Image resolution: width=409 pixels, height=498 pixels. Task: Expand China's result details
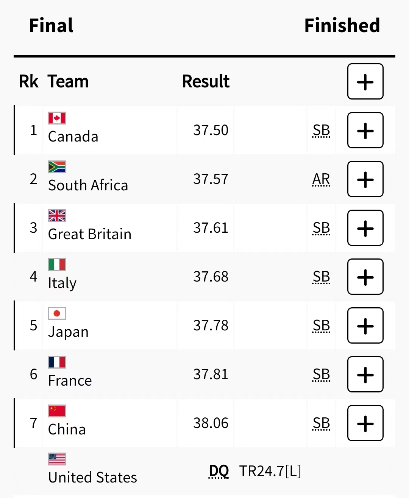tap(365, 423)
